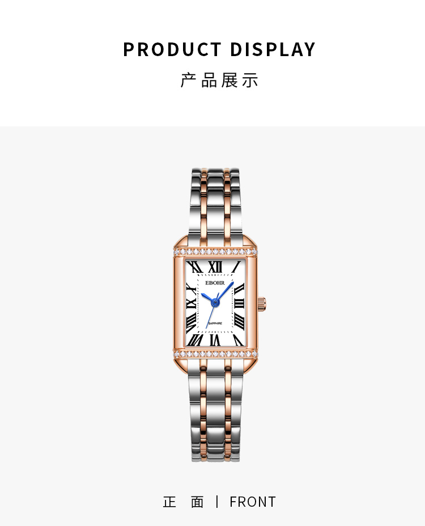Click the III numeral on dial

(239, 304)
